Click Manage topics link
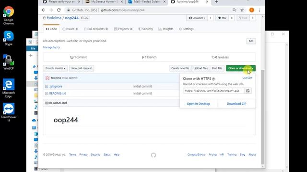This screenshot has width=307, height=172. [51, 47]
